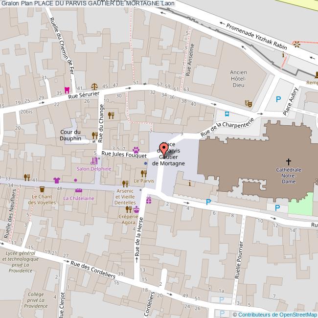Click the purple gift shop icon
This screenshot has width=318, height=318.
pos(149,200)
